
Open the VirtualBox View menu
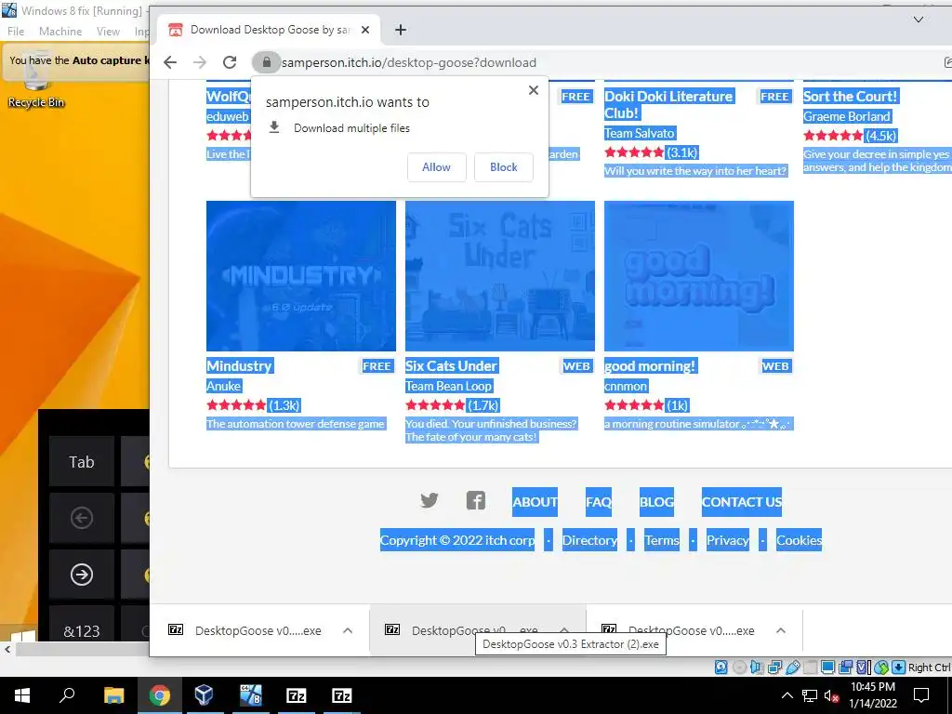[108, 32]
